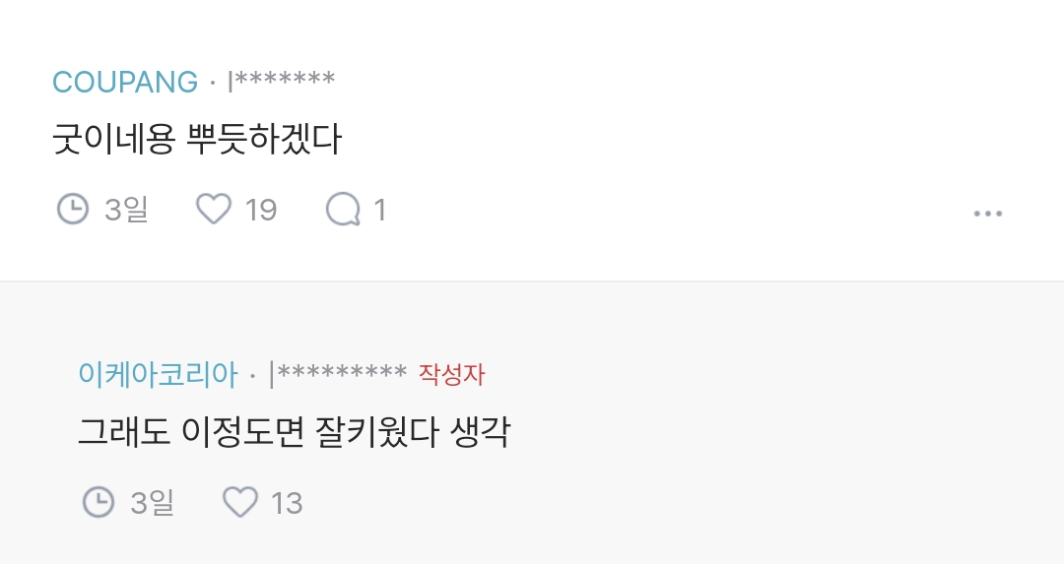Click the reply count 1 beside the bubble
The height and width of the screenshot is (564, 1064).
pyautogui.click(x=380, y=210)
